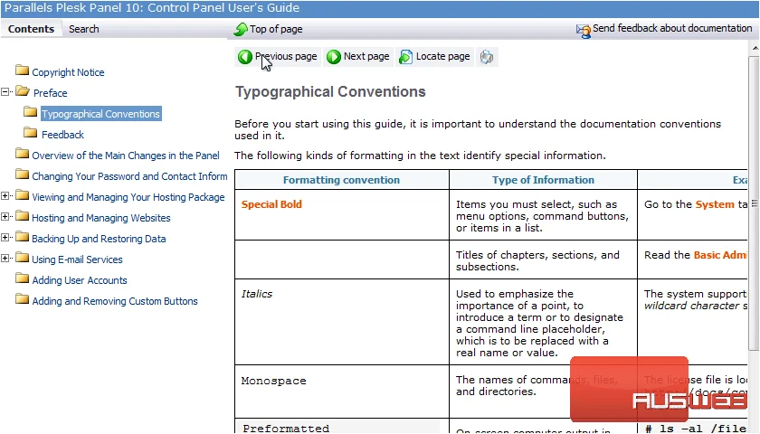Screen dimensions: 760x434
Task: Open the Backing Up and Restoring Data topic
Action: (99, 239)
